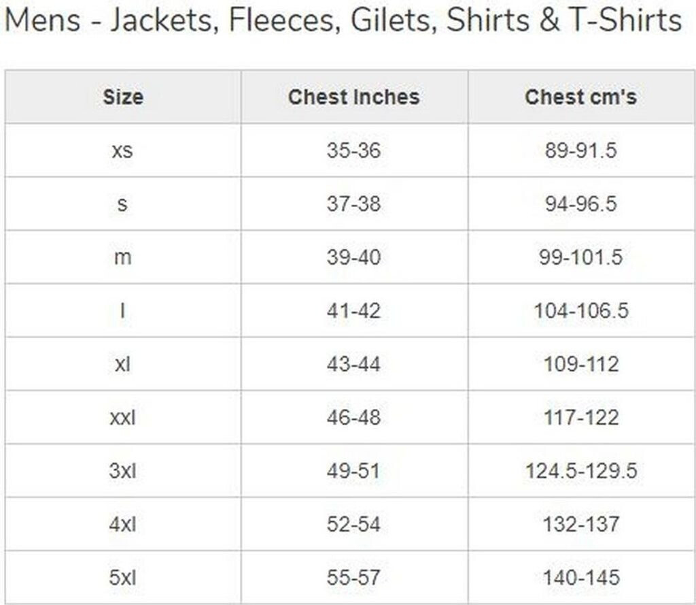Click the 89-91.5 cm cell
The image size is (696, 605).
tap(580, 150)
